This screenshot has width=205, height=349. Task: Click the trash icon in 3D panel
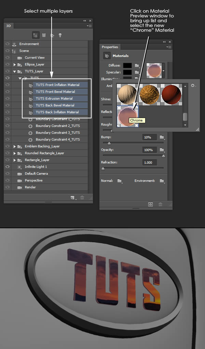coord(82,198)
